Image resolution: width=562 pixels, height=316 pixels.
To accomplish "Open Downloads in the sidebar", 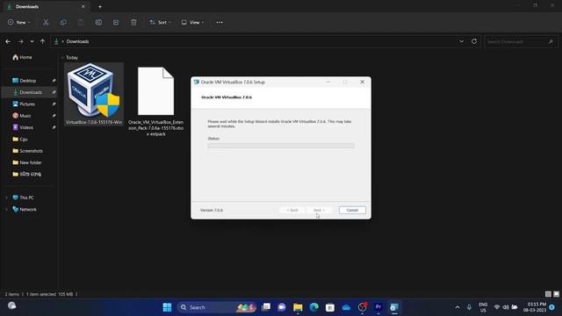I will pos(29,92).
